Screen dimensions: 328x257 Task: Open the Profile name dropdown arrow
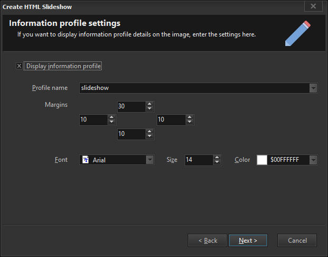pos(313,88)
